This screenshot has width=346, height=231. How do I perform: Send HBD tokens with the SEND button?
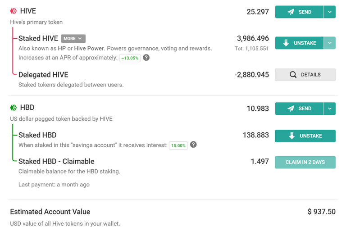coord(299,109)
